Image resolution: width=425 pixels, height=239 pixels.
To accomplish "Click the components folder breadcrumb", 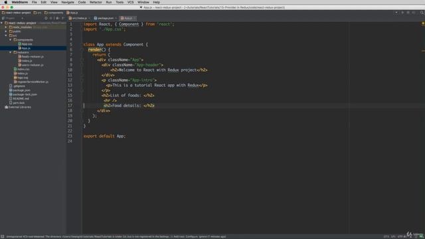I will pos(54,13).
